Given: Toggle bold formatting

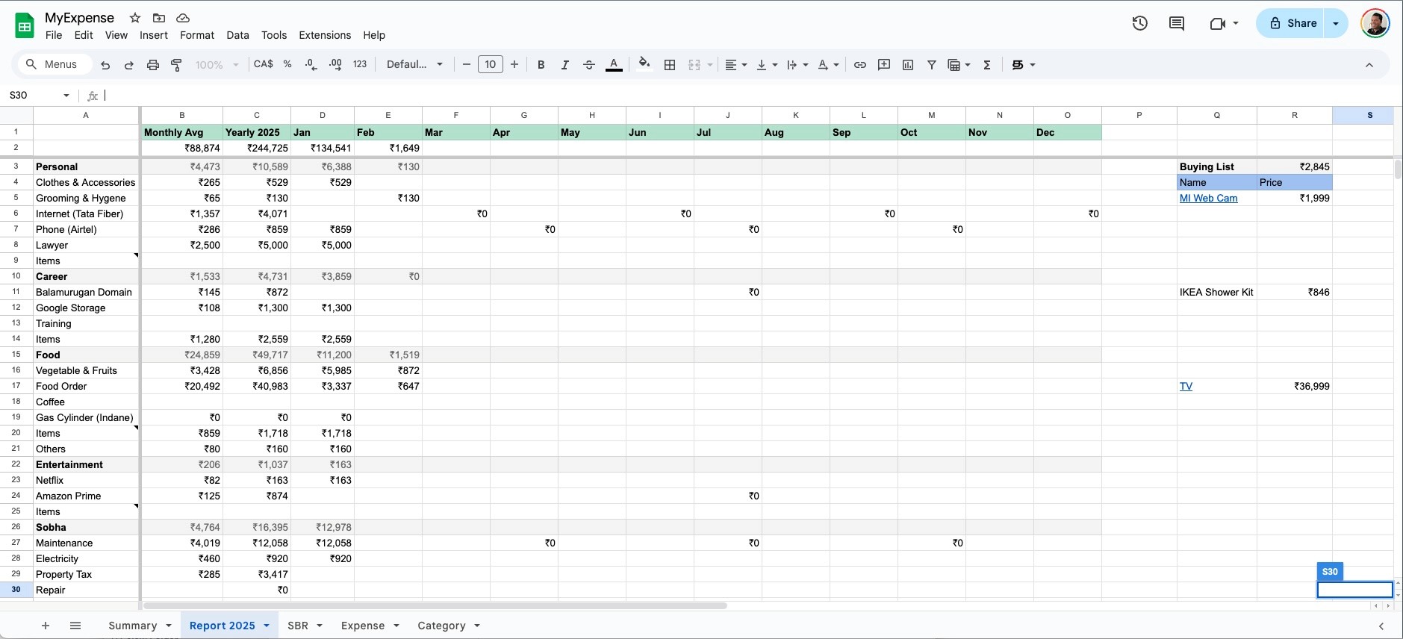Looking at the screenshot, I should [x=541, y=65].
